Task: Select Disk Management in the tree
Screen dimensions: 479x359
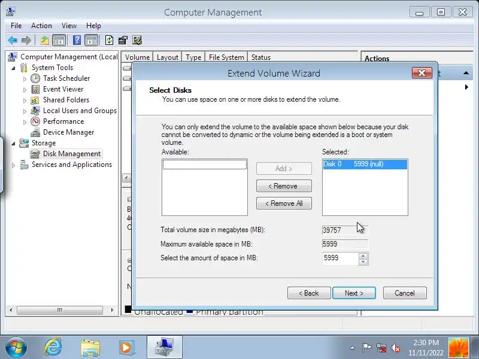Action: point(72,154)
